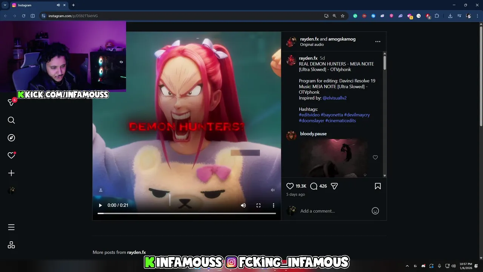Open the zoom magnifier in address bar
Screen dimensions: 483x272
click(334, 16)
